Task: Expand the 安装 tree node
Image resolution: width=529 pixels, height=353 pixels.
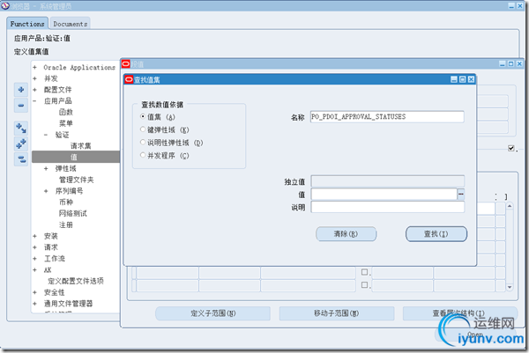Action: [34, 236]
